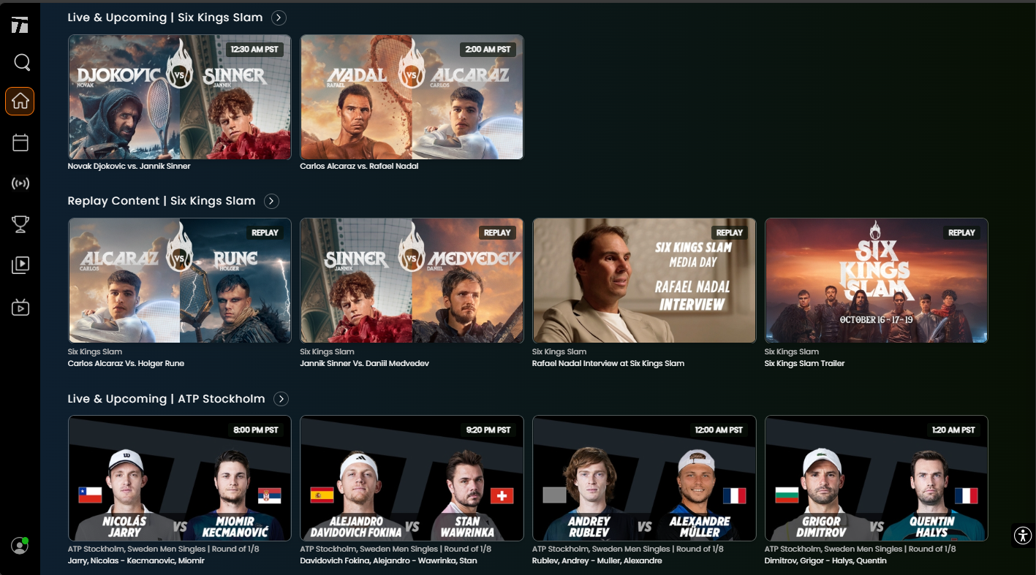Open Nadal vs Alcaraz match thumbnail
This screenshot has height=575, width=1036.
[412, 97]
